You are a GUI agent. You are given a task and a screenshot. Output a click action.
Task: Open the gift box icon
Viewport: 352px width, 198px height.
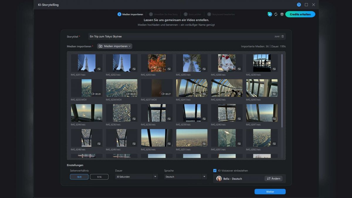282,14
